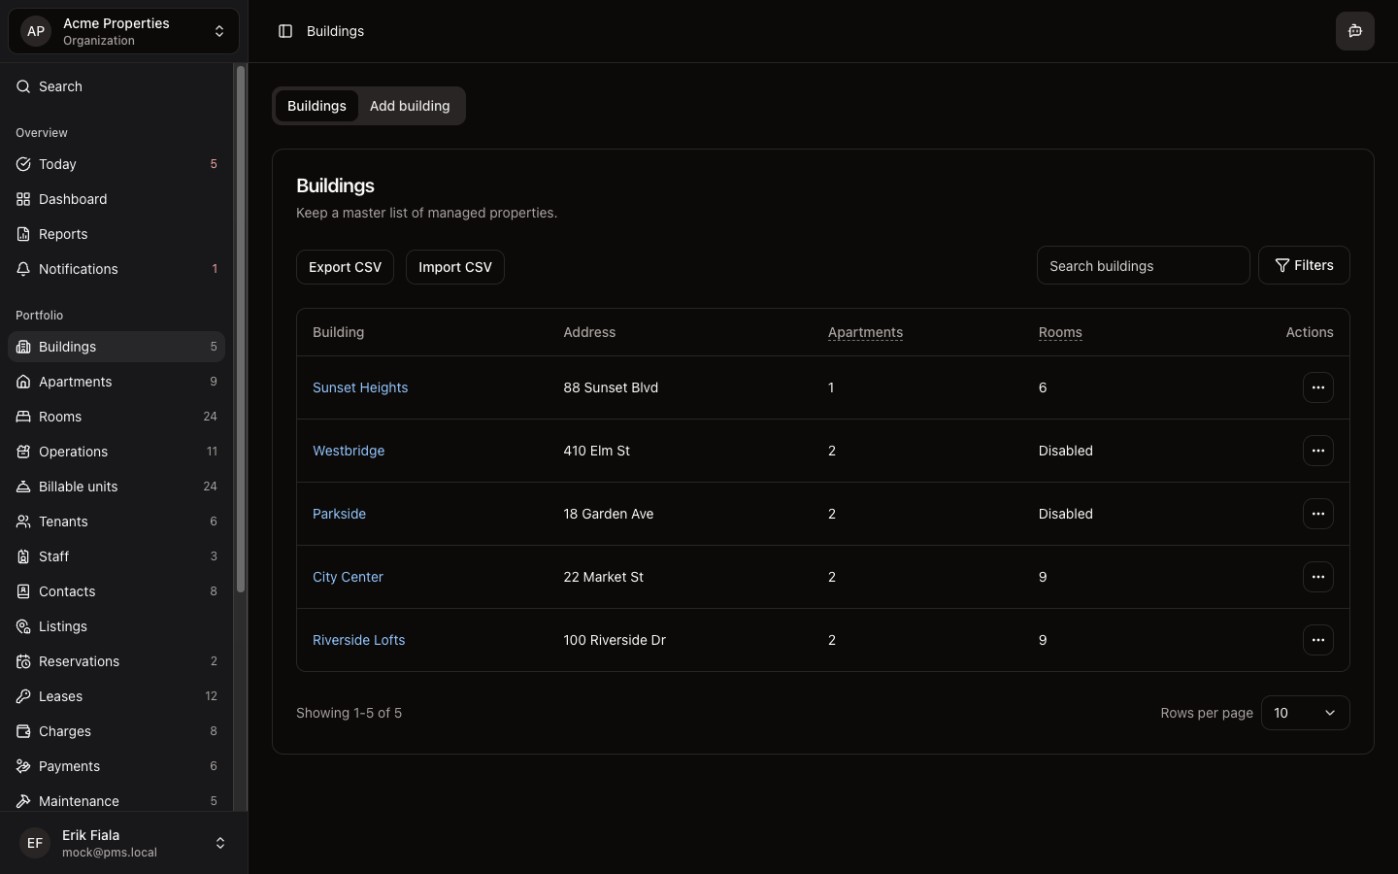Screen dimensions: 1398x874
Task: Open Notifications bell in sidebar
Action: [x=23, y=269]
